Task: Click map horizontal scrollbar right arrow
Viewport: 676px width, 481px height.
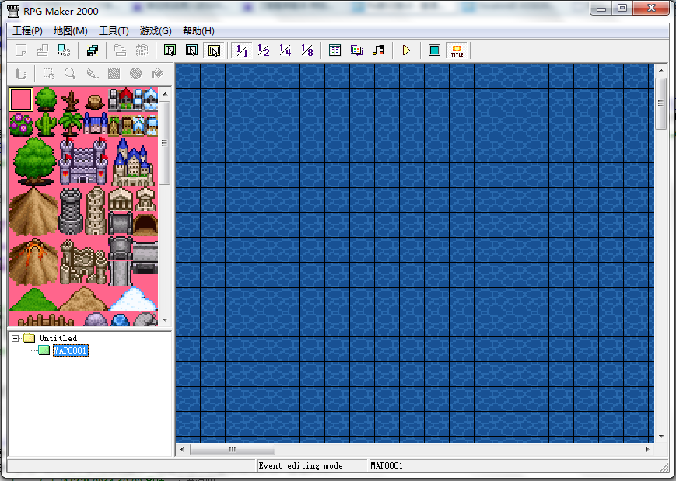Action: [x=647, y=449]
